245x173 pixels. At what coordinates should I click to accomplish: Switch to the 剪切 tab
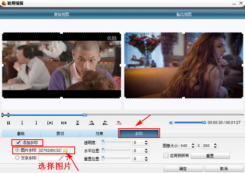tap(60, 134)
